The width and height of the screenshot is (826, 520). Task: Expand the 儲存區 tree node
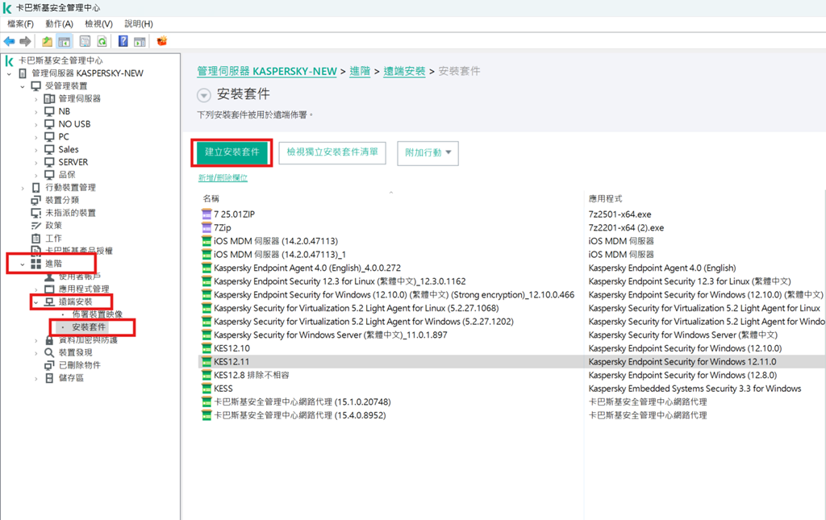click(x=36, y=378)
